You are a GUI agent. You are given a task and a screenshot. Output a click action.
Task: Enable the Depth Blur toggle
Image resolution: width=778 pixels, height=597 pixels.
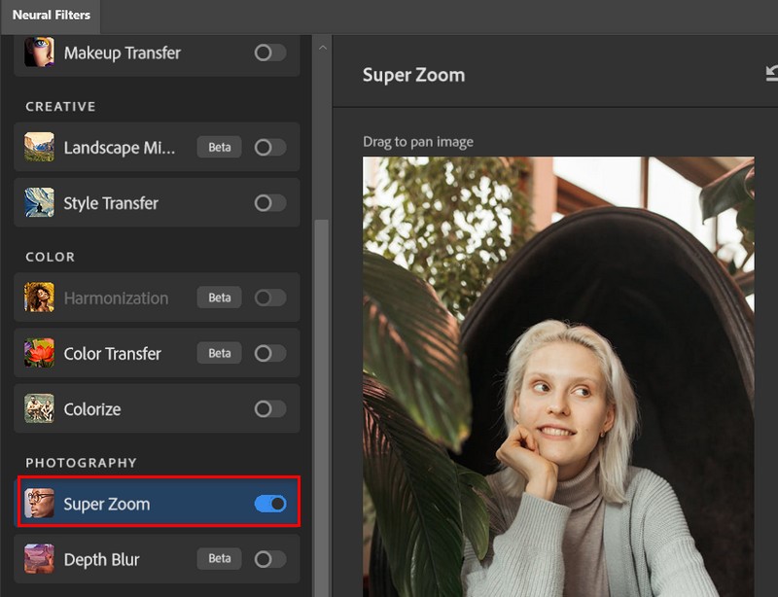click(270, 559)
